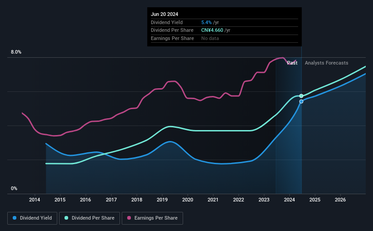Image resolution: width=373 pixels, height=231 pixels.
Task: Click the 5.4% dividend yield value in tooltip
Action: 206,22
